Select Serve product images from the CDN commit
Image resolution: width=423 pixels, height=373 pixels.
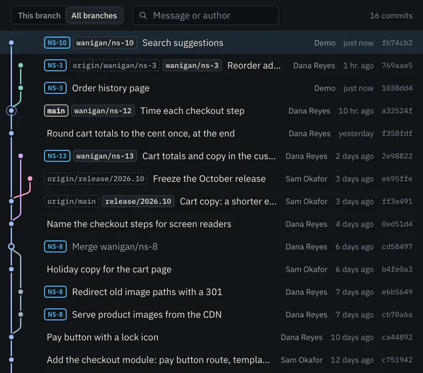(147, 314)
